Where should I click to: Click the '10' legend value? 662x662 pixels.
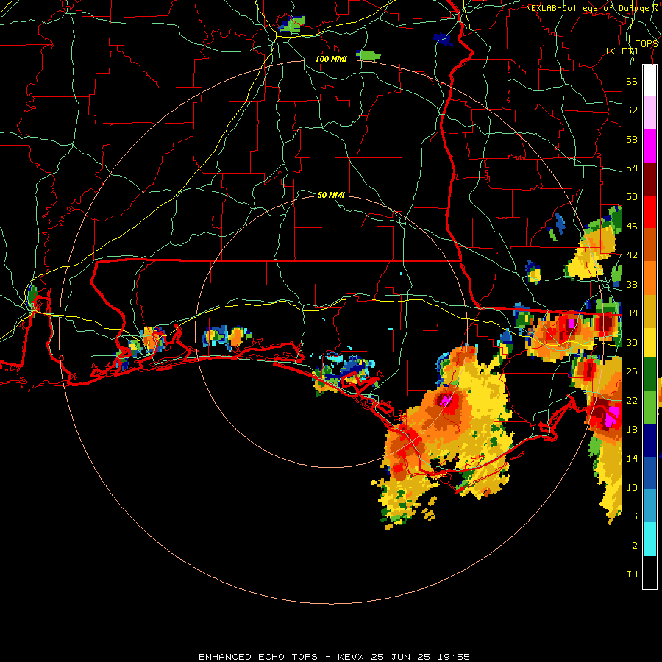(632, 488)
